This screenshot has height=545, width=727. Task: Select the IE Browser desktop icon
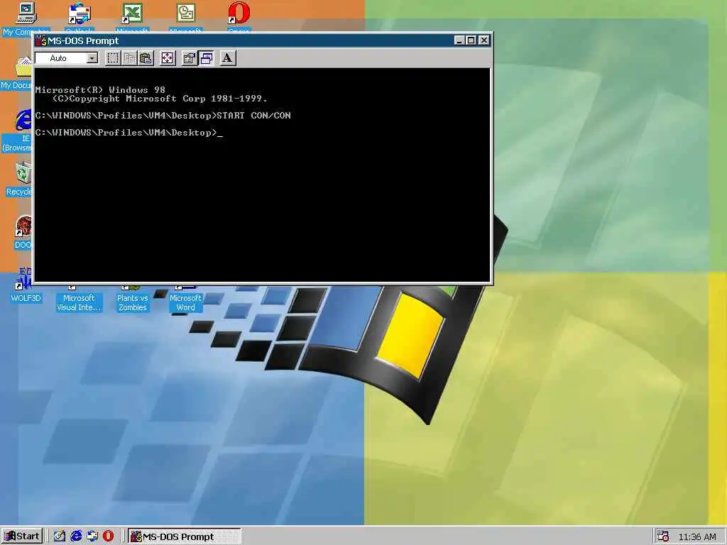click(x=18, y=131)
